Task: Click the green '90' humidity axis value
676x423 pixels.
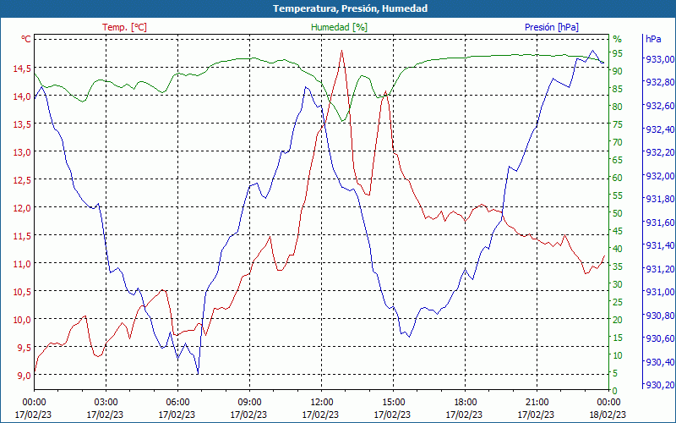Action: [x=618, y=71]
